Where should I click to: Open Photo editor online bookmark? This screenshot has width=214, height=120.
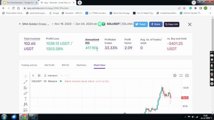coord(13,13)
